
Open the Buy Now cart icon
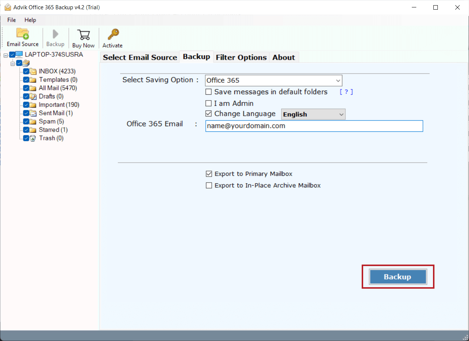[84, 35]
